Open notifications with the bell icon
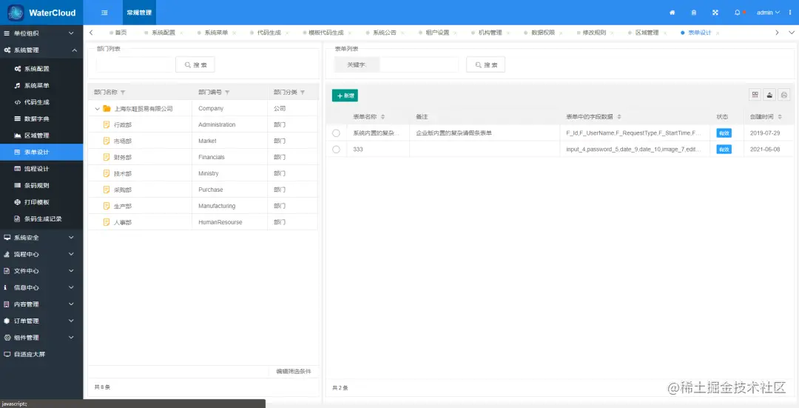Image resolution: width=799 pixels, height=408 pixels. (738, 13)
